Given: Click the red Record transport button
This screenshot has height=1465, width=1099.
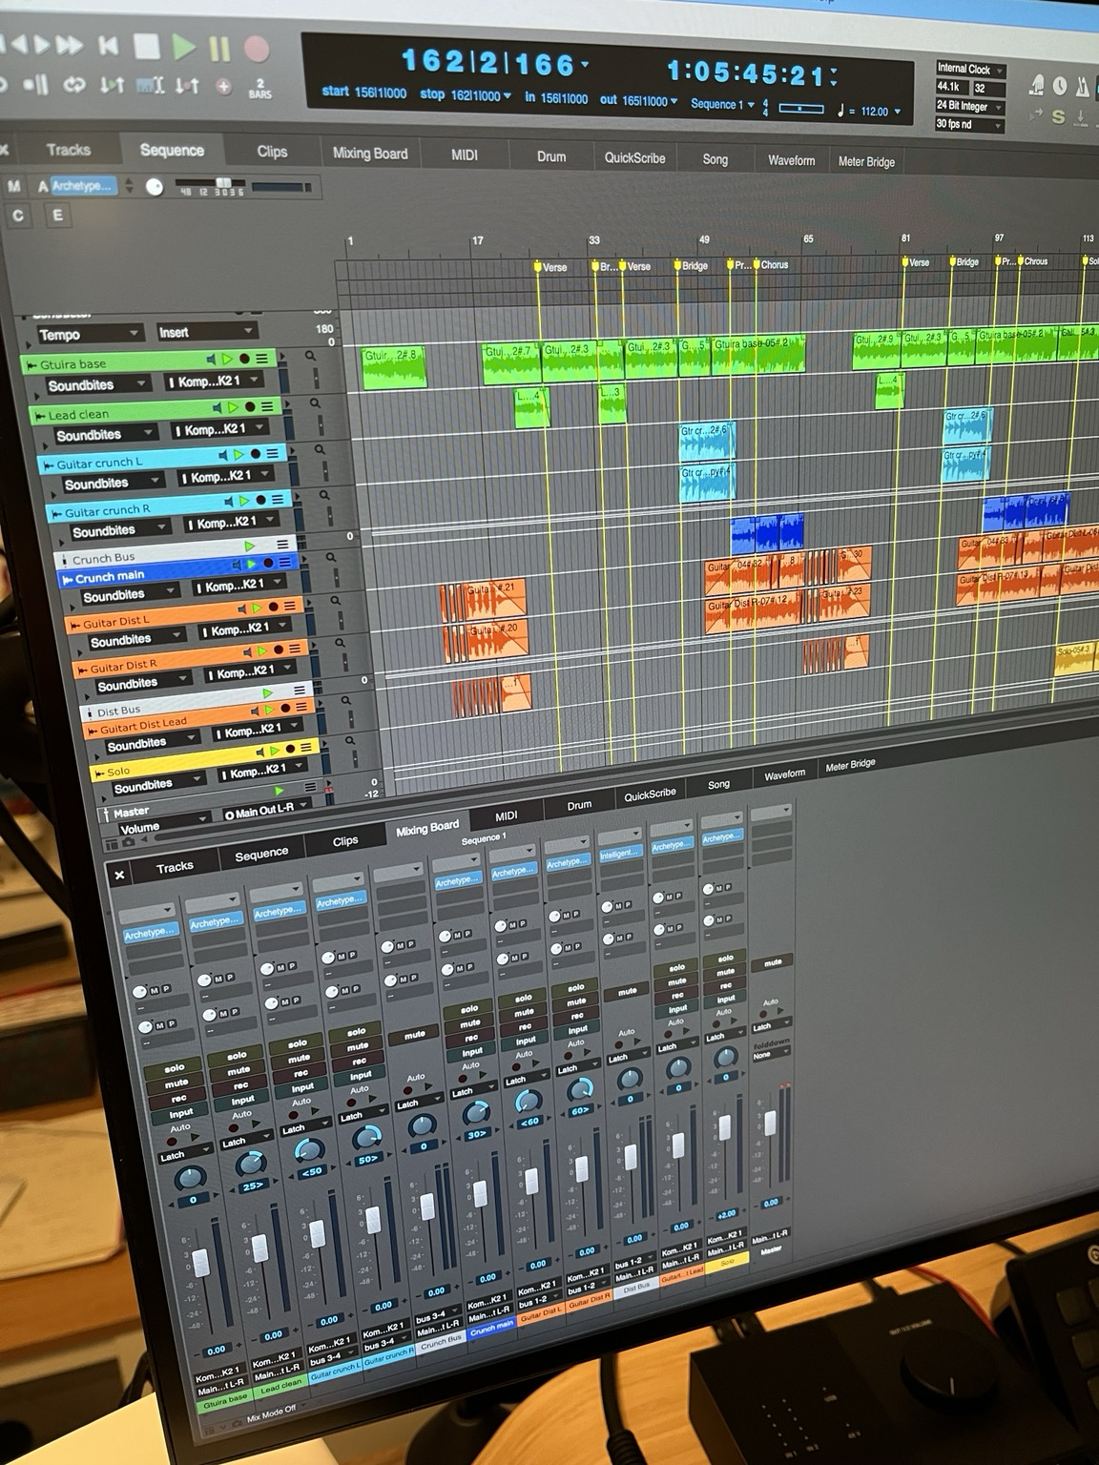Looking at the screenshot, I should click(x=257, y=48).
